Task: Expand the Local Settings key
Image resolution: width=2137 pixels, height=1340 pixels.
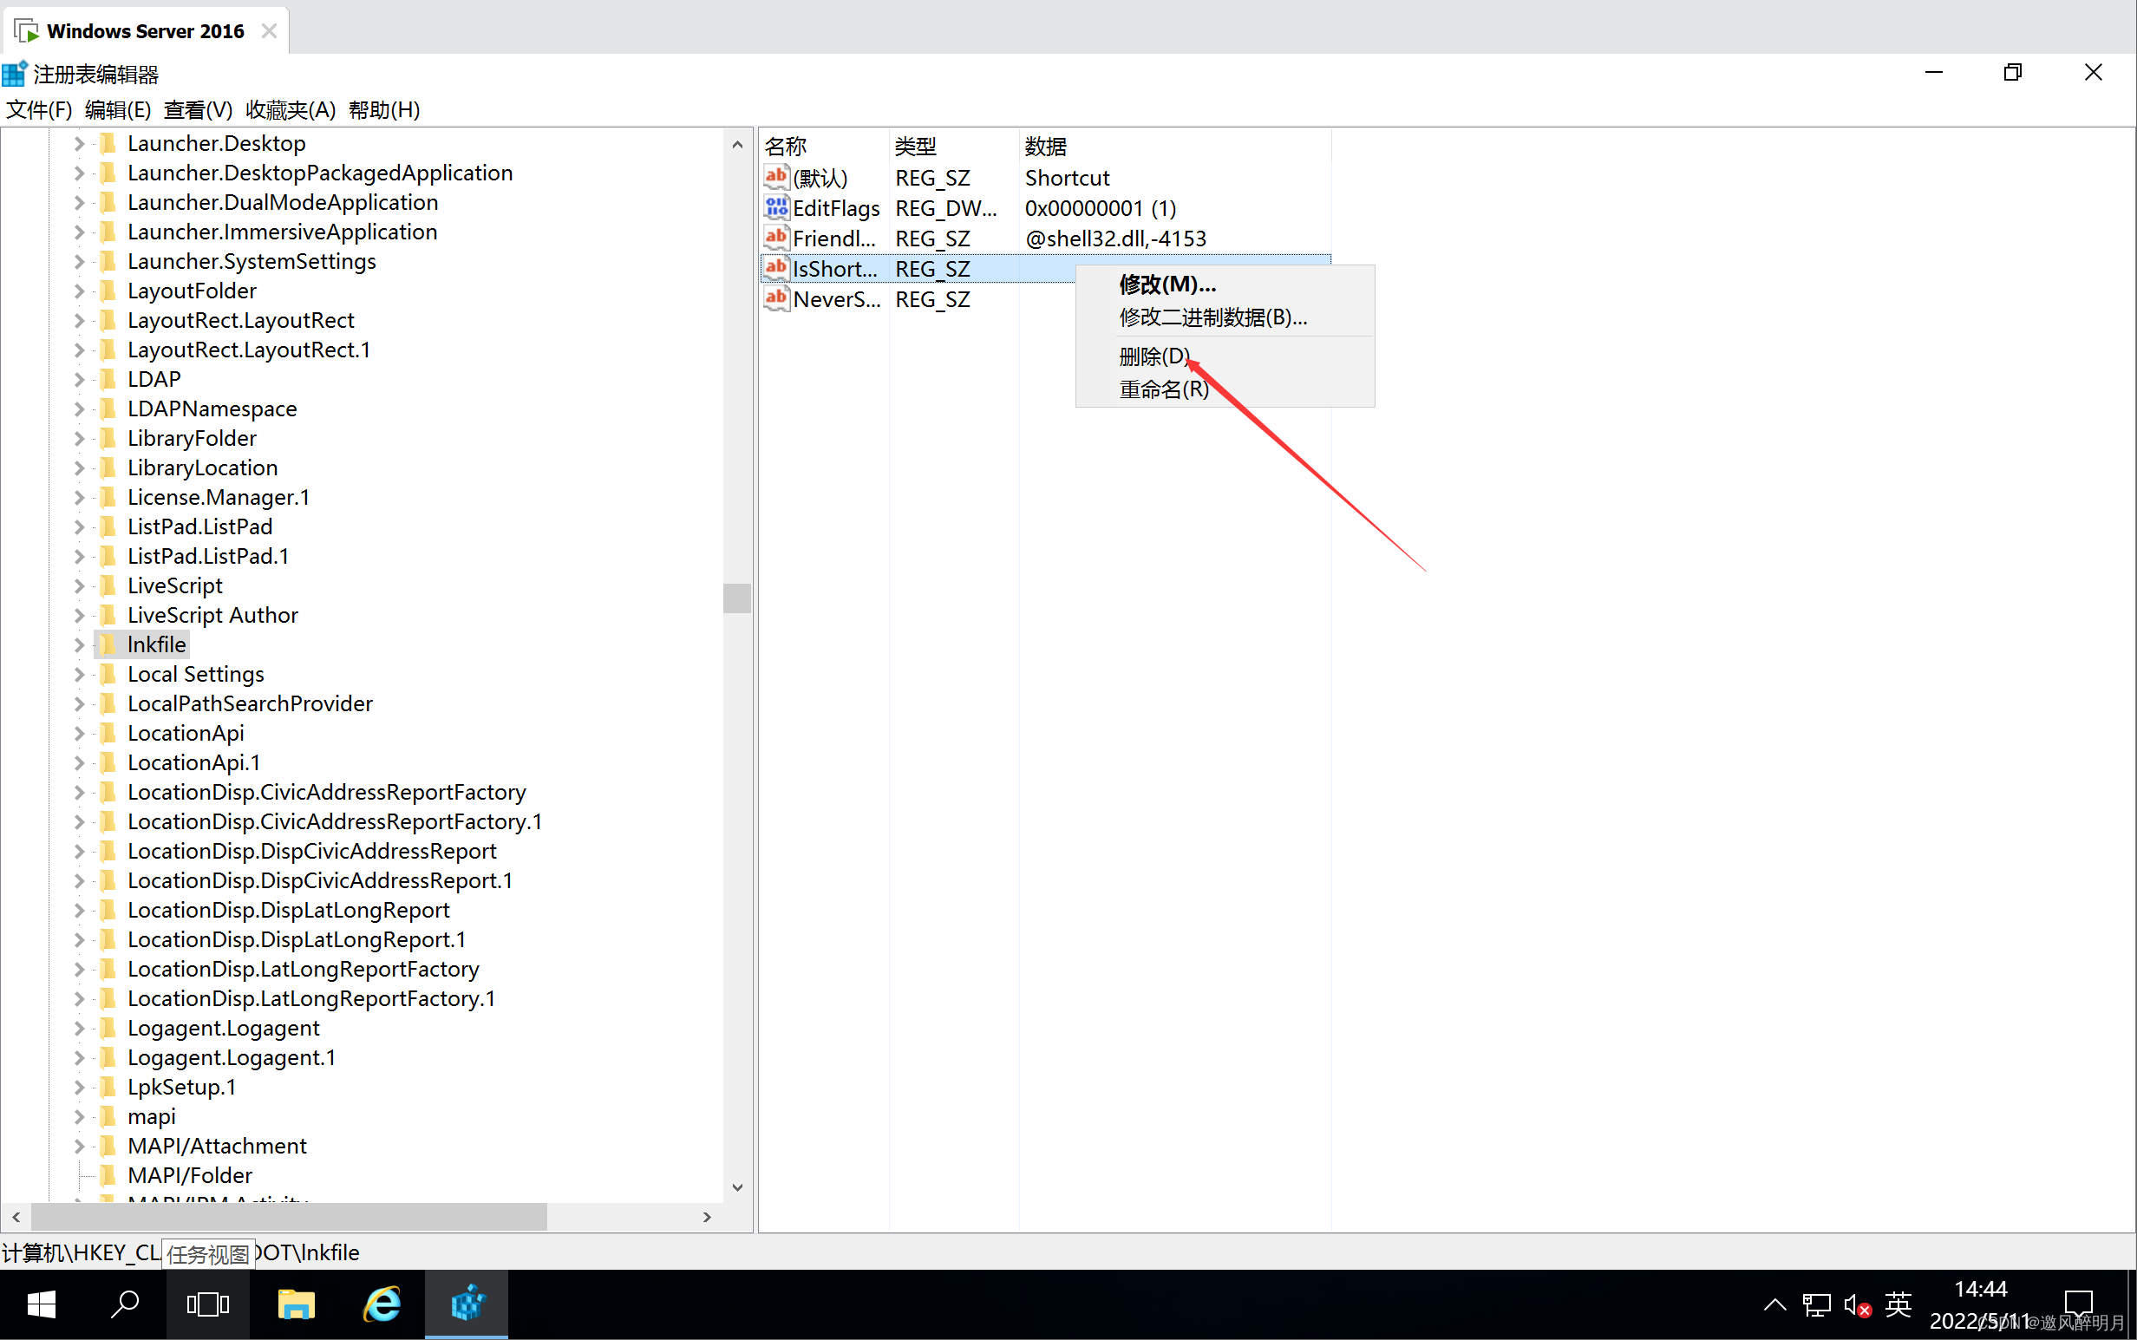Action: click(x=79, y=674)
